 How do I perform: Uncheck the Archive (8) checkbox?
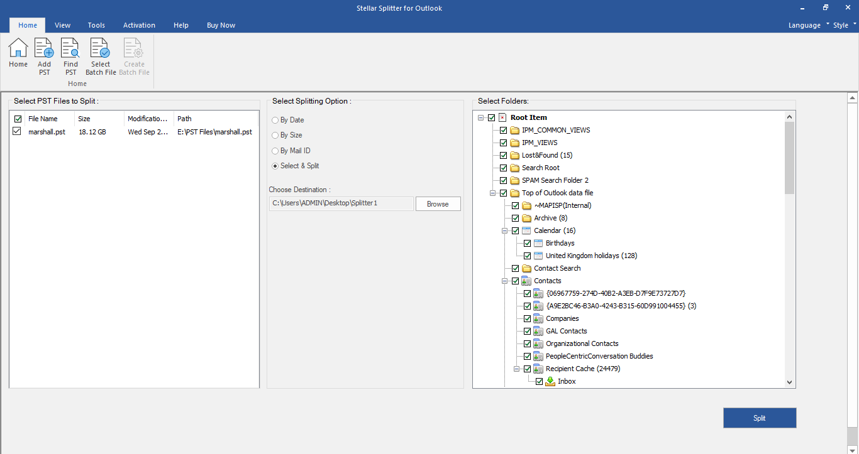pos(516,218)
